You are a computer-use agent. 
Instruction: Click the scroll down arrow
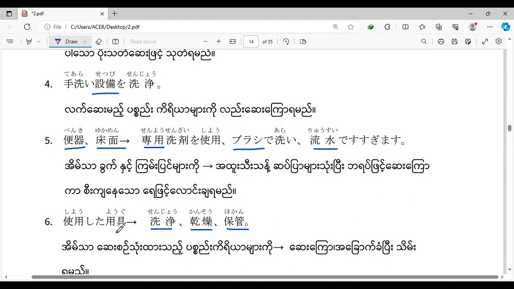pyautogui.click(x=510, y=270)
